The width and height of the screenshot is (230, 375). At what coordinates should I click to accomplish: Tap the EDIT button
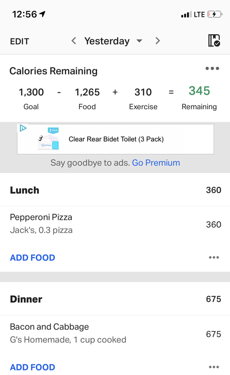point(19,41)
